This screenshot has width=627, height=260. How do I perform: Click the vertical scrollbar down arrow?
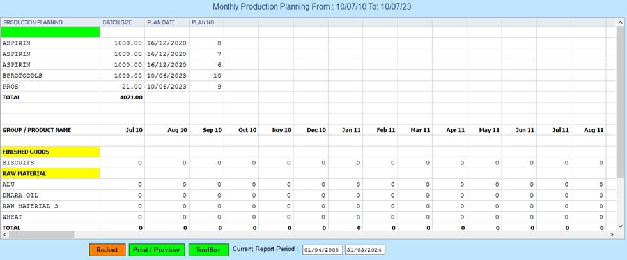click(x=619, y=226)
